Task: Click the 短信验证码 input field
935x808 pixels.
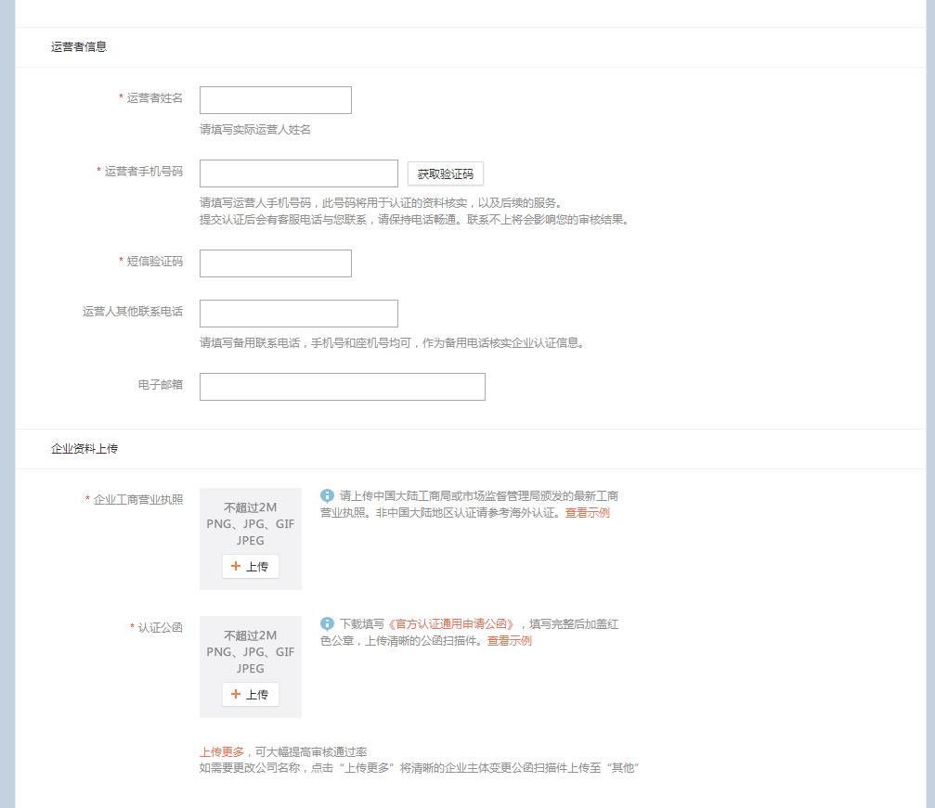Action: tap(275, 263)
